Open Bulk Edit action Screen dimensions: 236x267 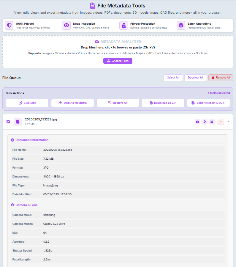pos(27,103)
